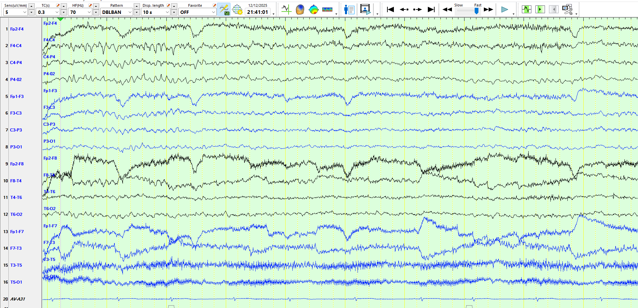Screen dimensions: 638x308
Task: Open the electrode montage settings icon
Action: pos(237,9)
